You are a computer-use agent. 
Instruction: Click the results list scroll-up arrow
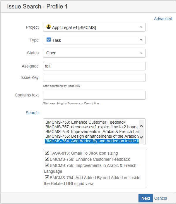point(141,126)
